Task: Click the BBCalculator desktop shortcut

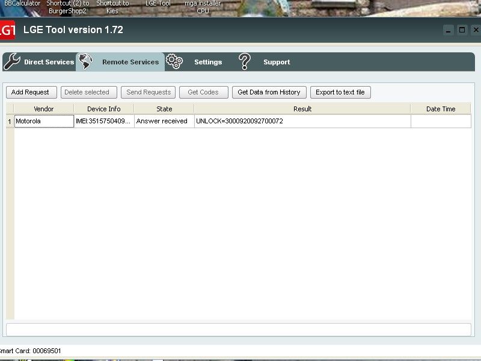Action: (x=22, y=4)
